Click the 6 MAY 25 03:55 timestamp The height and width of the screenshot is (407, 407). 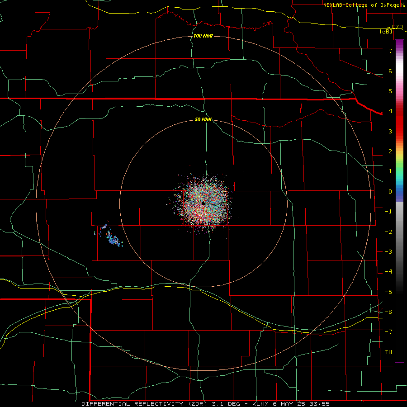[x=301, y=404]
